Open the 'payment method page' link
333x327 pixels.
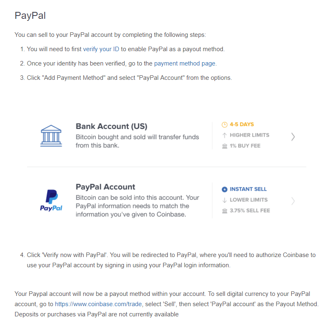(x=185, y=63)
